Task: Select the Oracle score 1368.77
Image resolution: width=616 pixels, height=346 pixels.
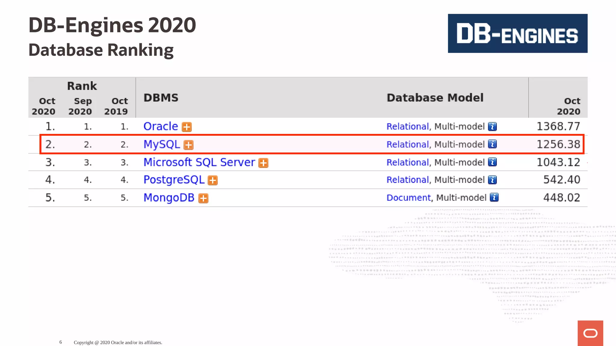Action: 559,126
